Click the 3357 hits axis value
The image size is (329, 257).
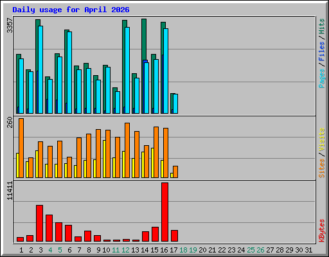click(x=10, y=26)
